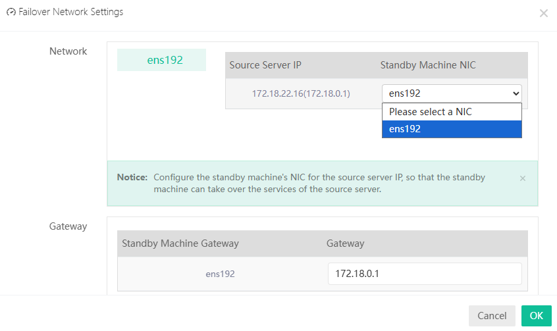Click the NIC dropdown chevron arrow
557x331 pixels.
(x=516, y=93)
